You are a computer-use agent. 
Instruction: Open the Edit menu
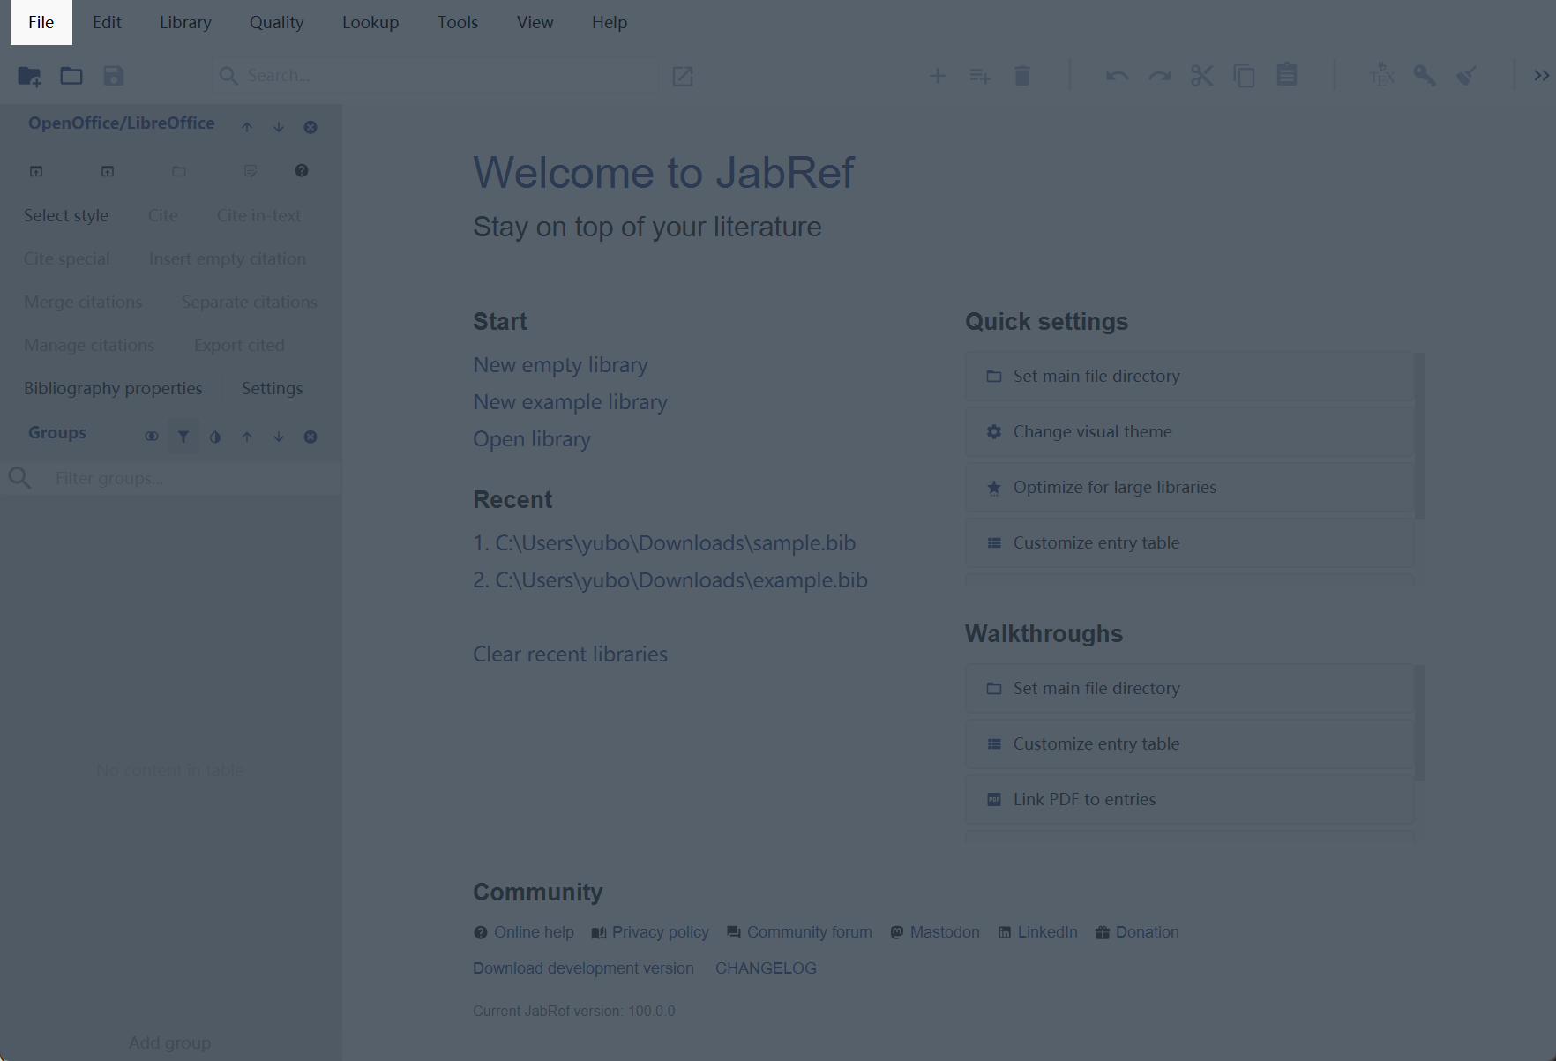pos(107,22)
